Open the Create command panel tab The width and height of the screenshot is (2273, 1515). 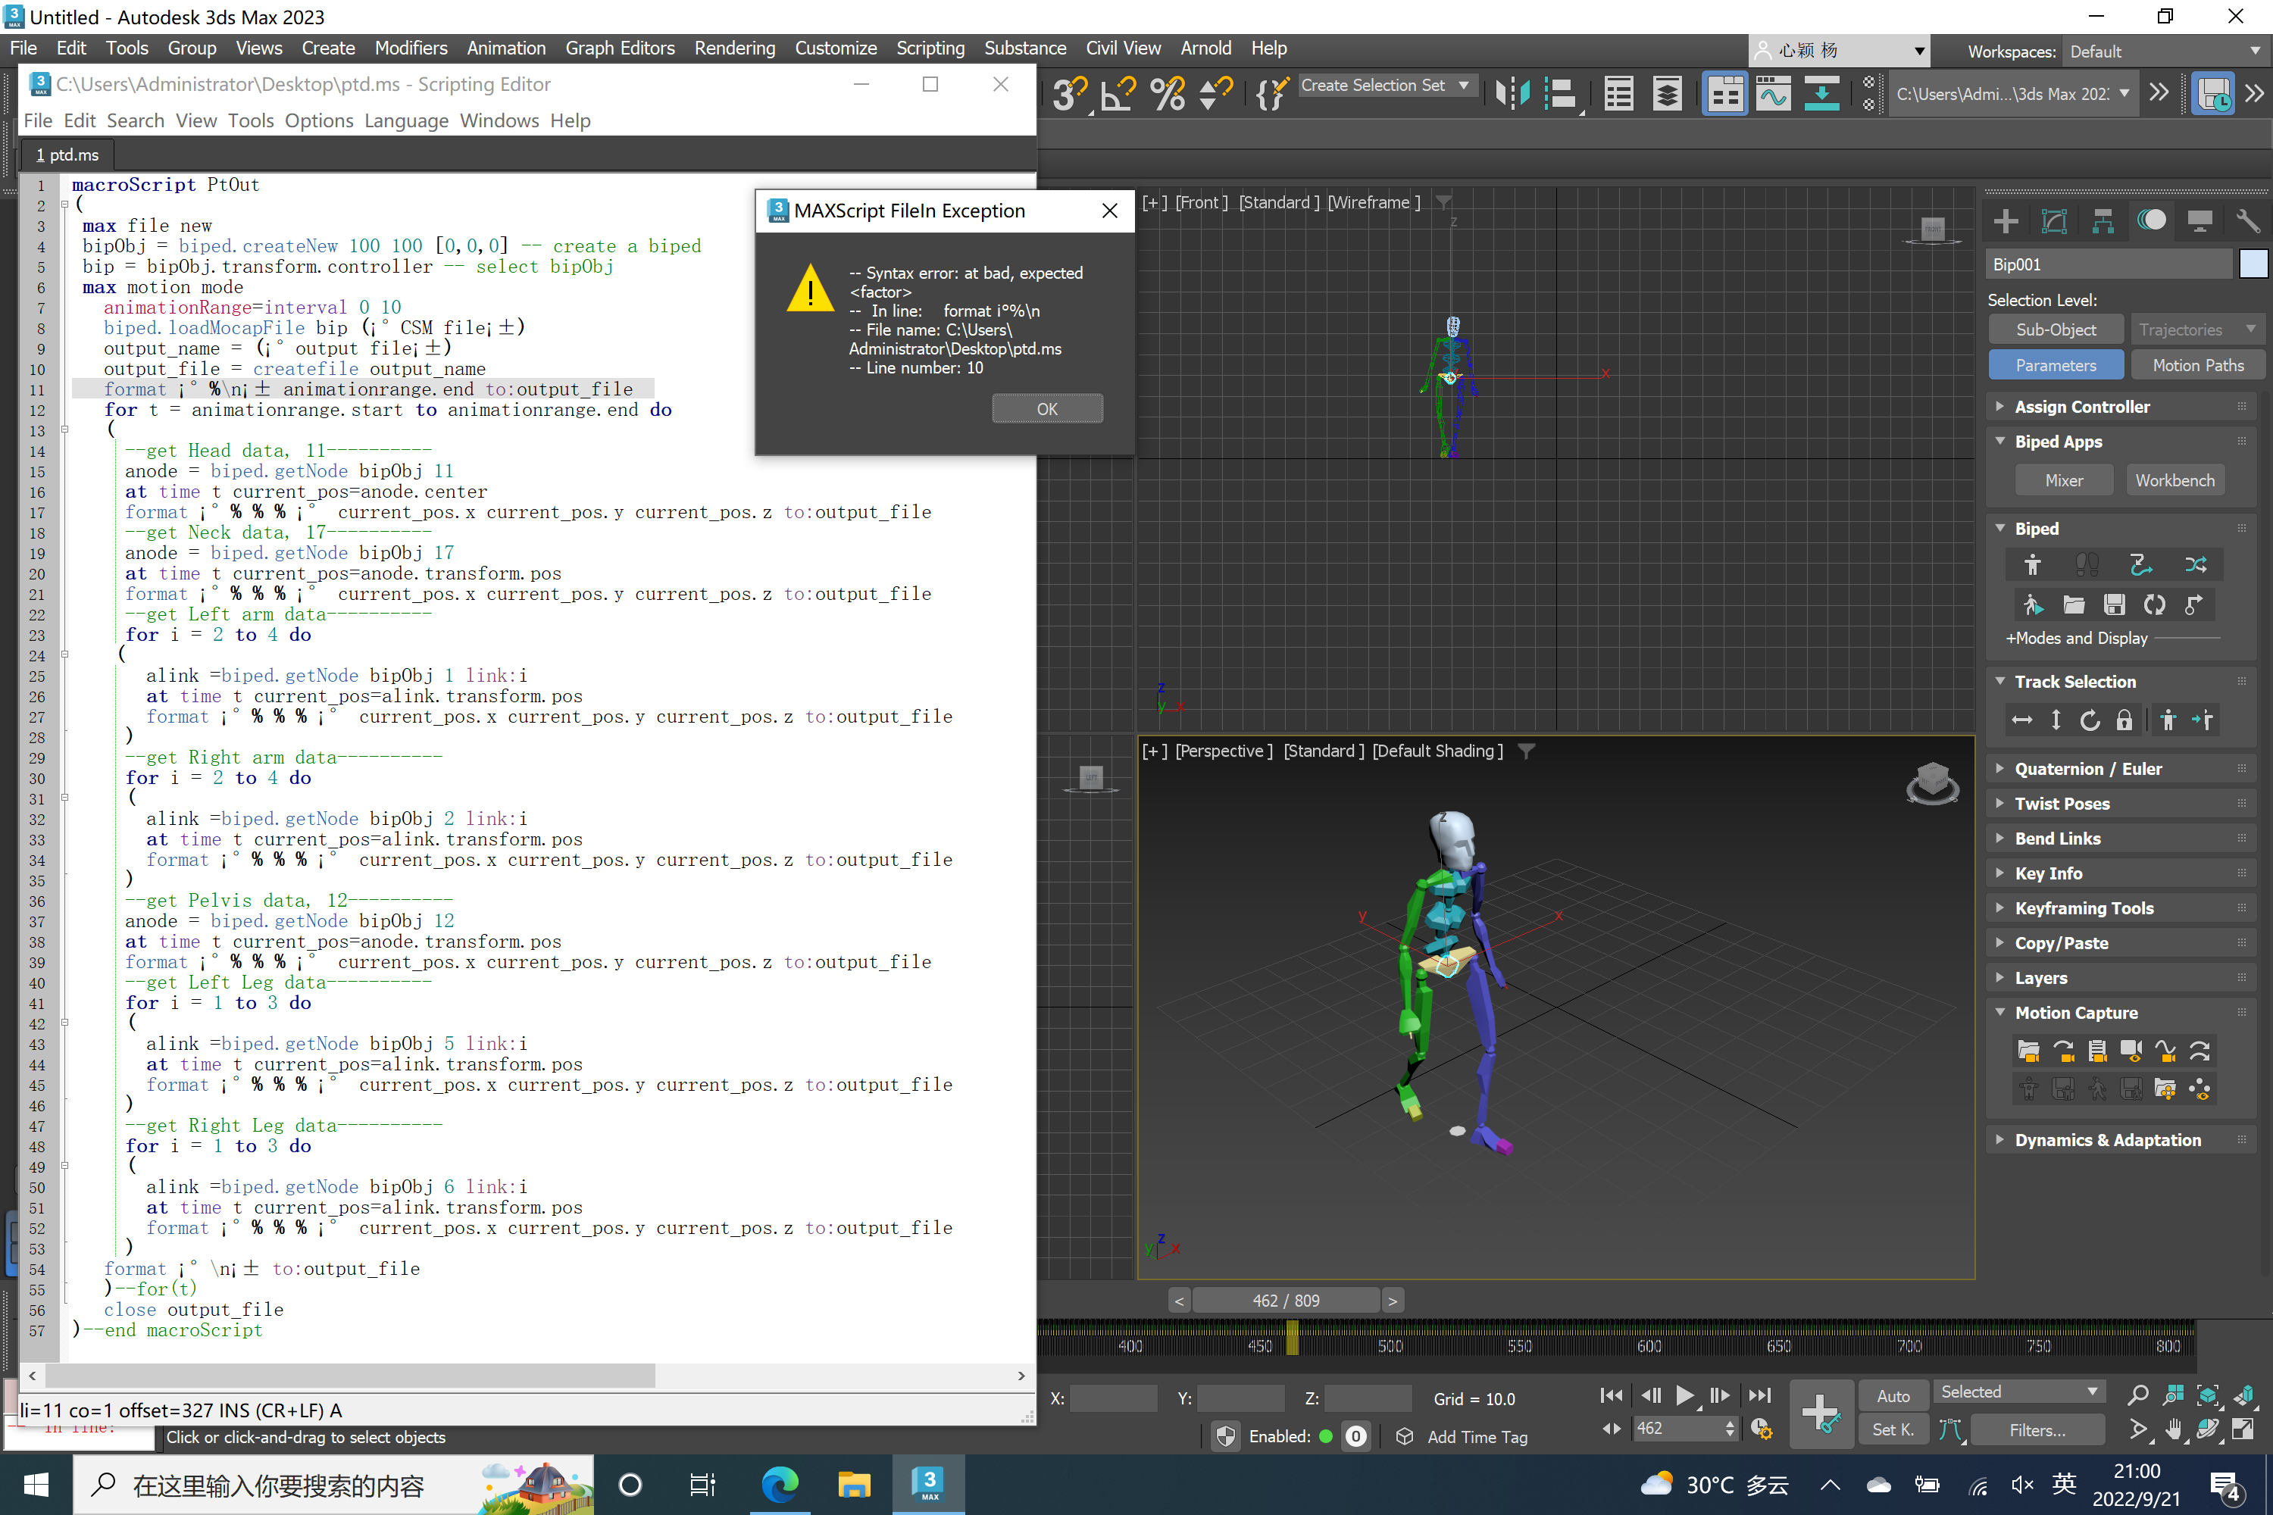(2006, 221)
